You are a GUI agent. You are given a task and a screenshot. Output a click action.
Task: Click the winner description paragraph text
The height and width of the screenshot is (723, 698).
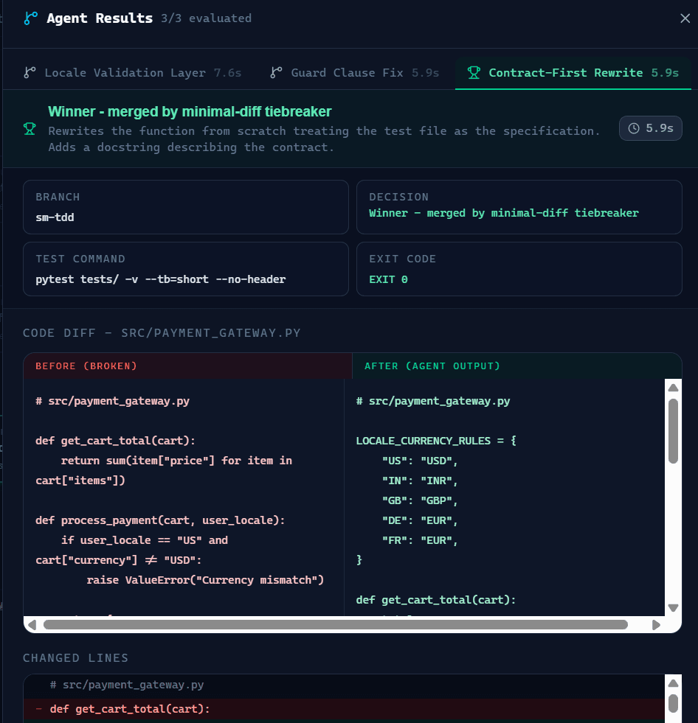pos(324,139)
